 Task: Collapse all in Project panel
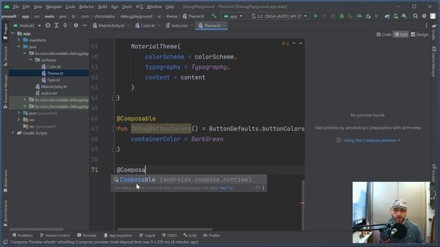coord(65,25)
